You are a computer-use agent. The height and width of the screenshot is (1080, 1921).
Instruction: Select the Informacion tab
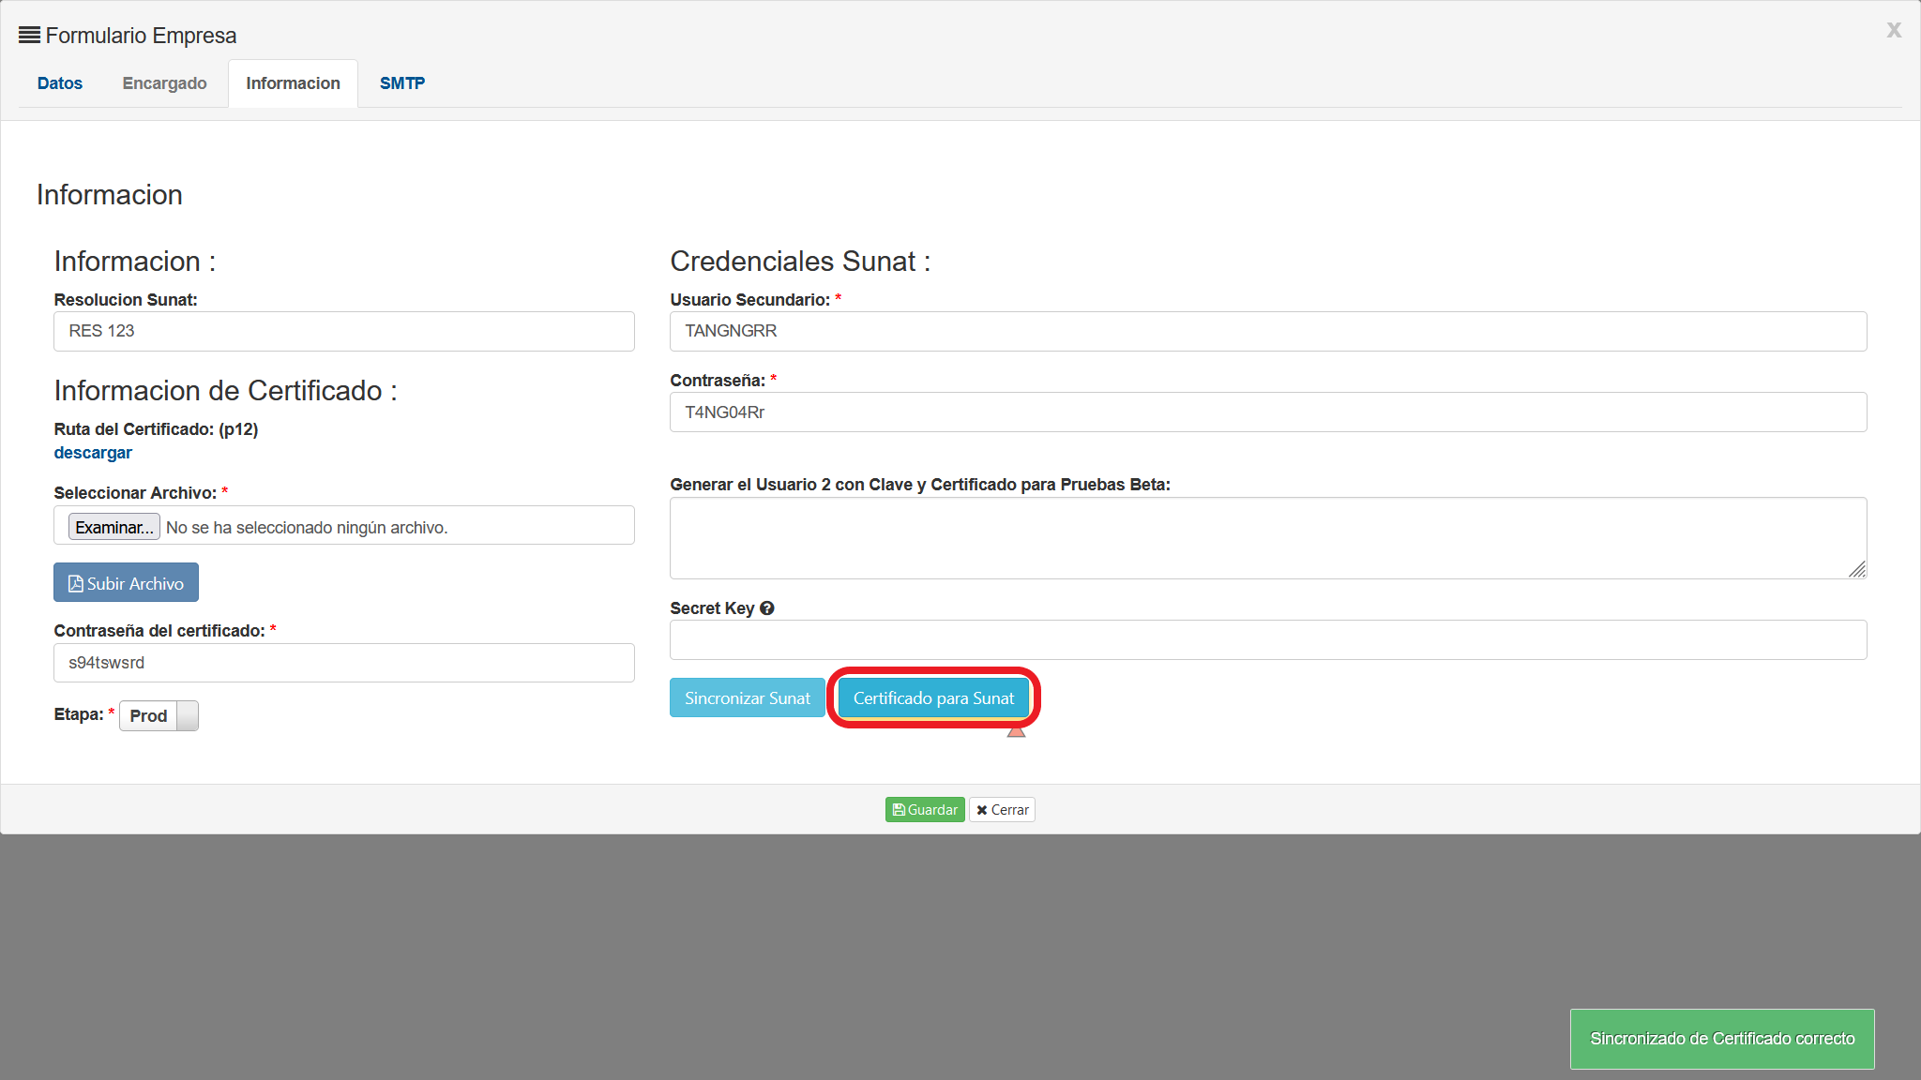pos(293,83)
